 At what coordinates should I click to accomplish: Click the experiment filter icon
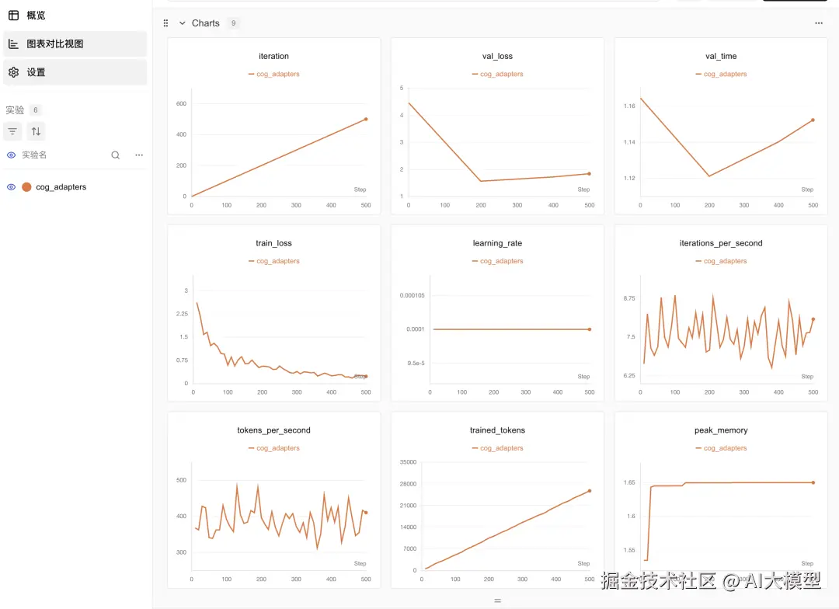pyautogui.click(x=12, y=131)
